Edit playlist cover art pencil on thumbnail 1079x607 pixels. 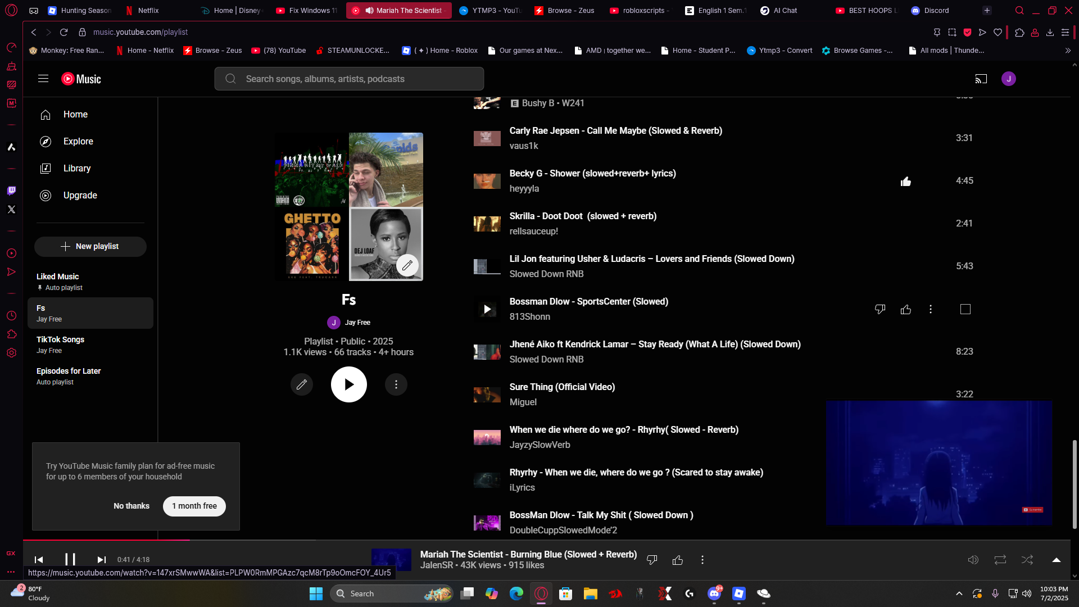[407, 265]
